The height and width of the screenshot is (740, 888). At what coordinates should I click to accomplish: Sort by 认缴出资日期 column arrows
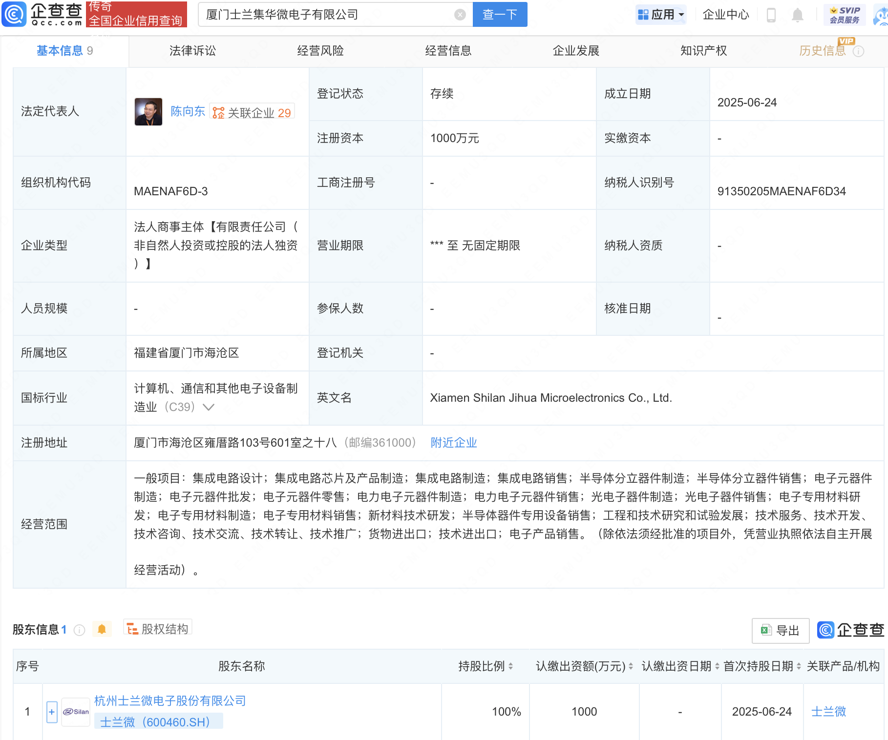tap(717, 666)
